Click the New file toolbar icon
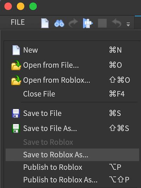The height and width of the screenshot is (188, 141). pos(45,23)
